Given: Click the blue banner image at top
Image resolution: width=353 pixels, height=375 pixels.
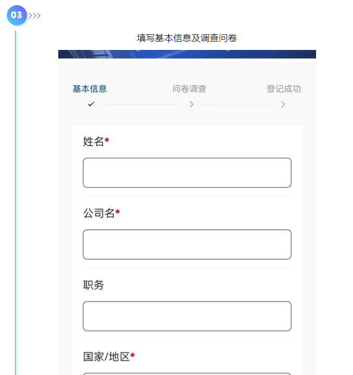Looking at the screenshot, I should [187, 54].
